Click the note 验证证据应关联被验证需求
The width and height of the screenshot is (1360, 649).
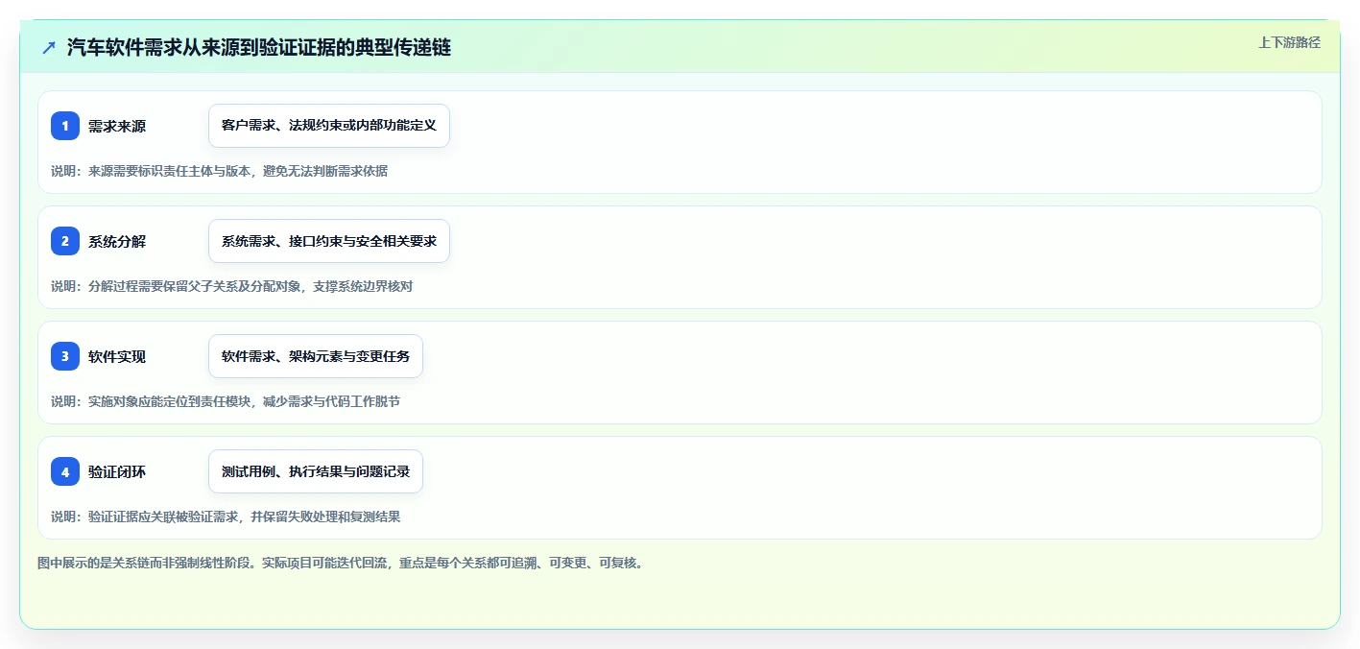pyautogui.click(x=164, y=517)
